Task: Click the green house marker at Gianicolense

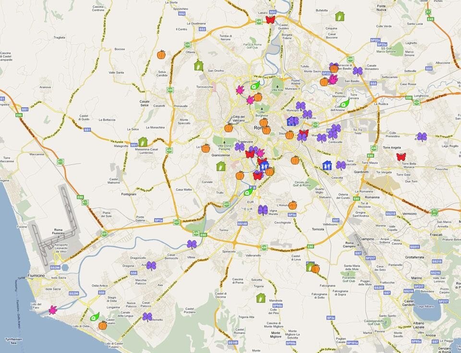Action: pyautogui.click(x=221, y=166)
